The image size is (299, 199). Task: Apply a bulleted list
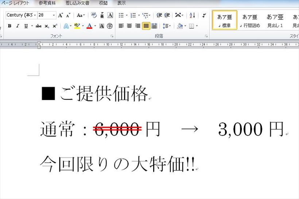121,15
